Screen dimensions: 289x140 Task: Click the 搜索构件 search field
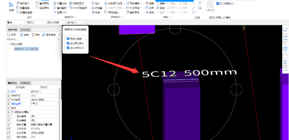coord(33,39)
